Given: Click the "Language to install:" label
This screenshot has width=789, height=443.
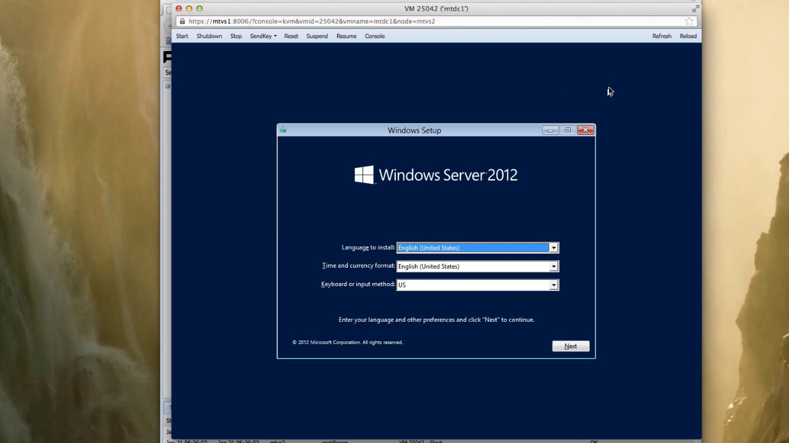Looking at the screenshot, I should 368,247.
